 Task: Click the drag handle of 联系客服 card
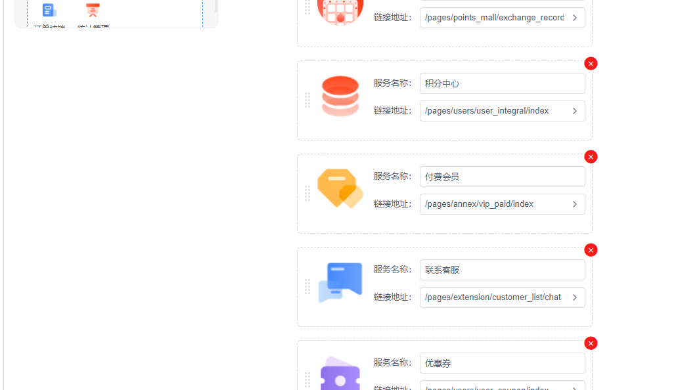coord(307,287)
